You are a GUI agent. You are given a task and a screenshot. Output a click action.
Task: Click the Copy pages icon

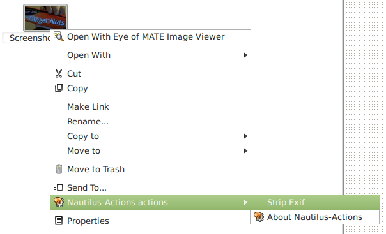[59, 88]
